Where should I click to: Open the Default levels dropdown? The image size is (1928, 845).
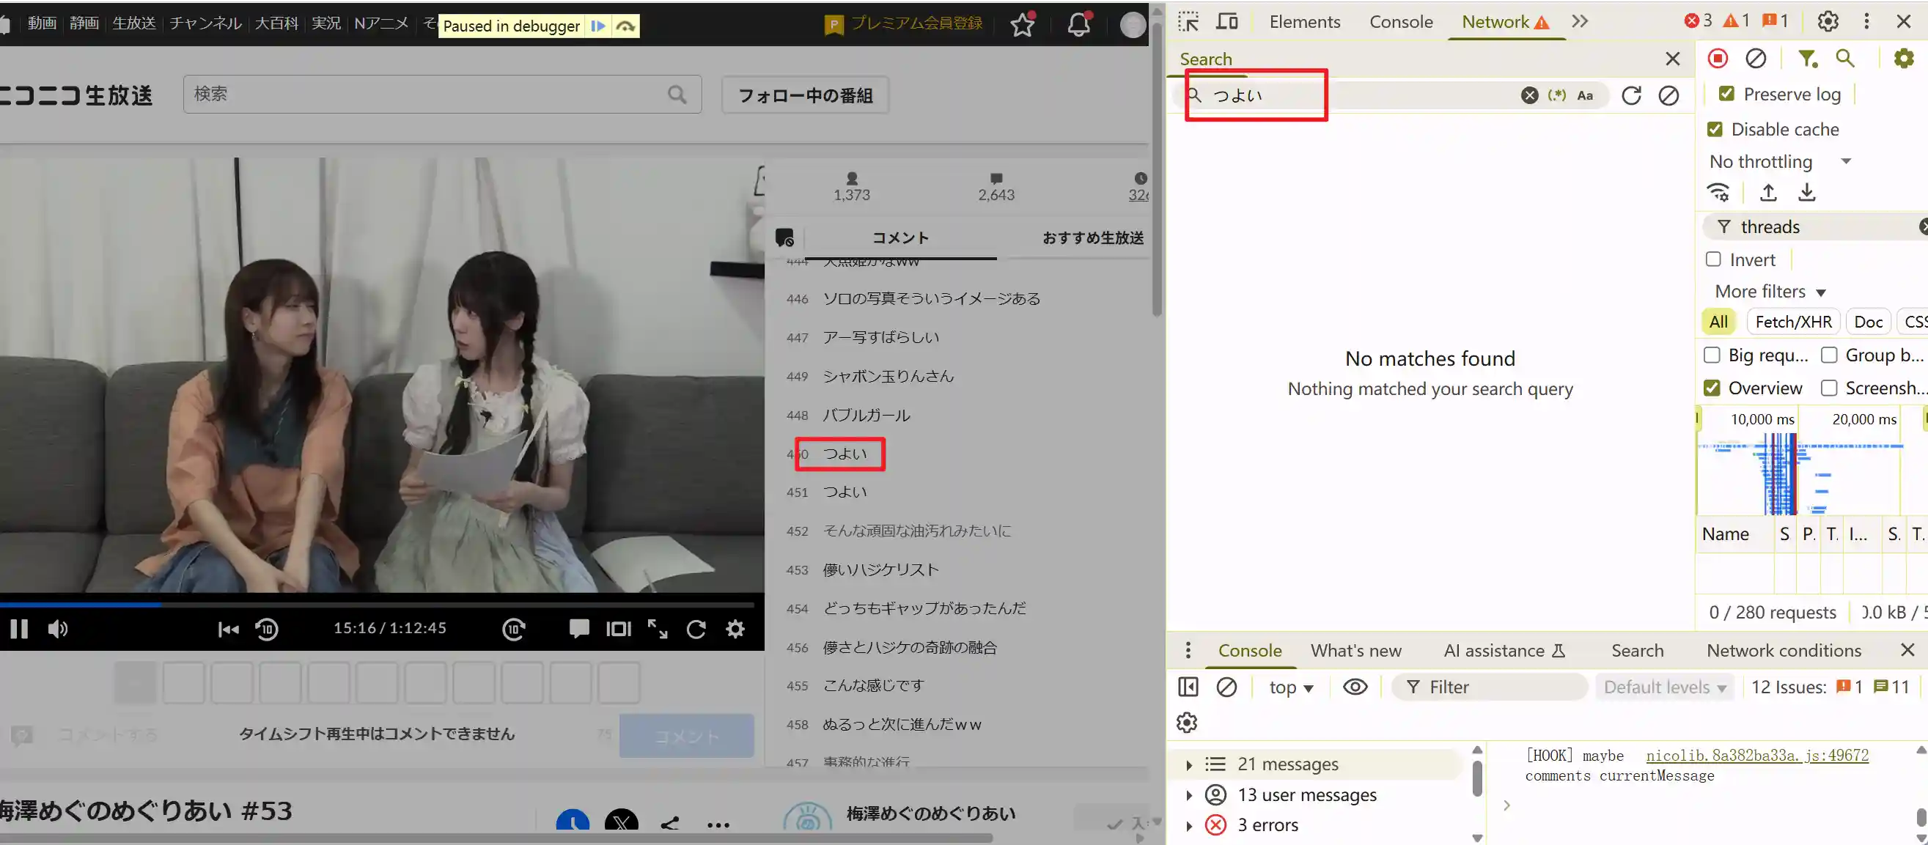pyautogui.click(x=1665, y=686)
